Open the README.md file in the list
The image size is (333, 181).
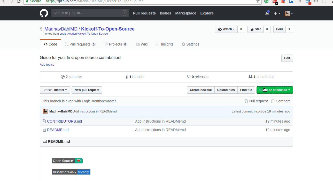tap(58, 130)
